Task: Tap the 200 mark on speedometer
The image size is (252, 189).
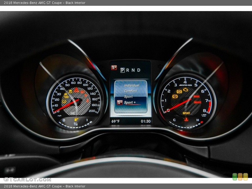Action: click(92, 111)
